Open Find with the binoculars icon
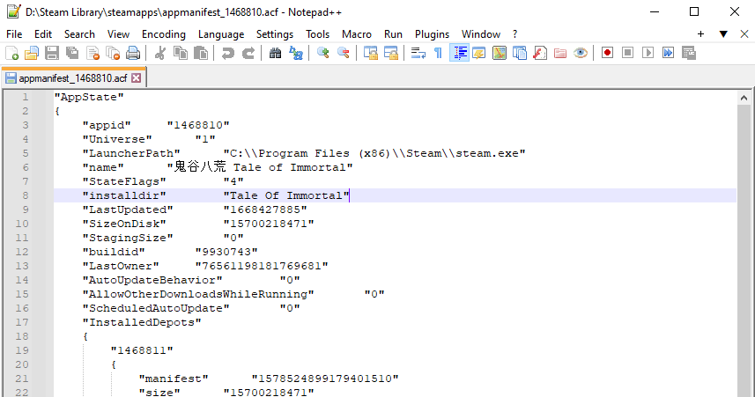Image resolution: width=755 pixels, height=397 pixels. pos(275,53)
